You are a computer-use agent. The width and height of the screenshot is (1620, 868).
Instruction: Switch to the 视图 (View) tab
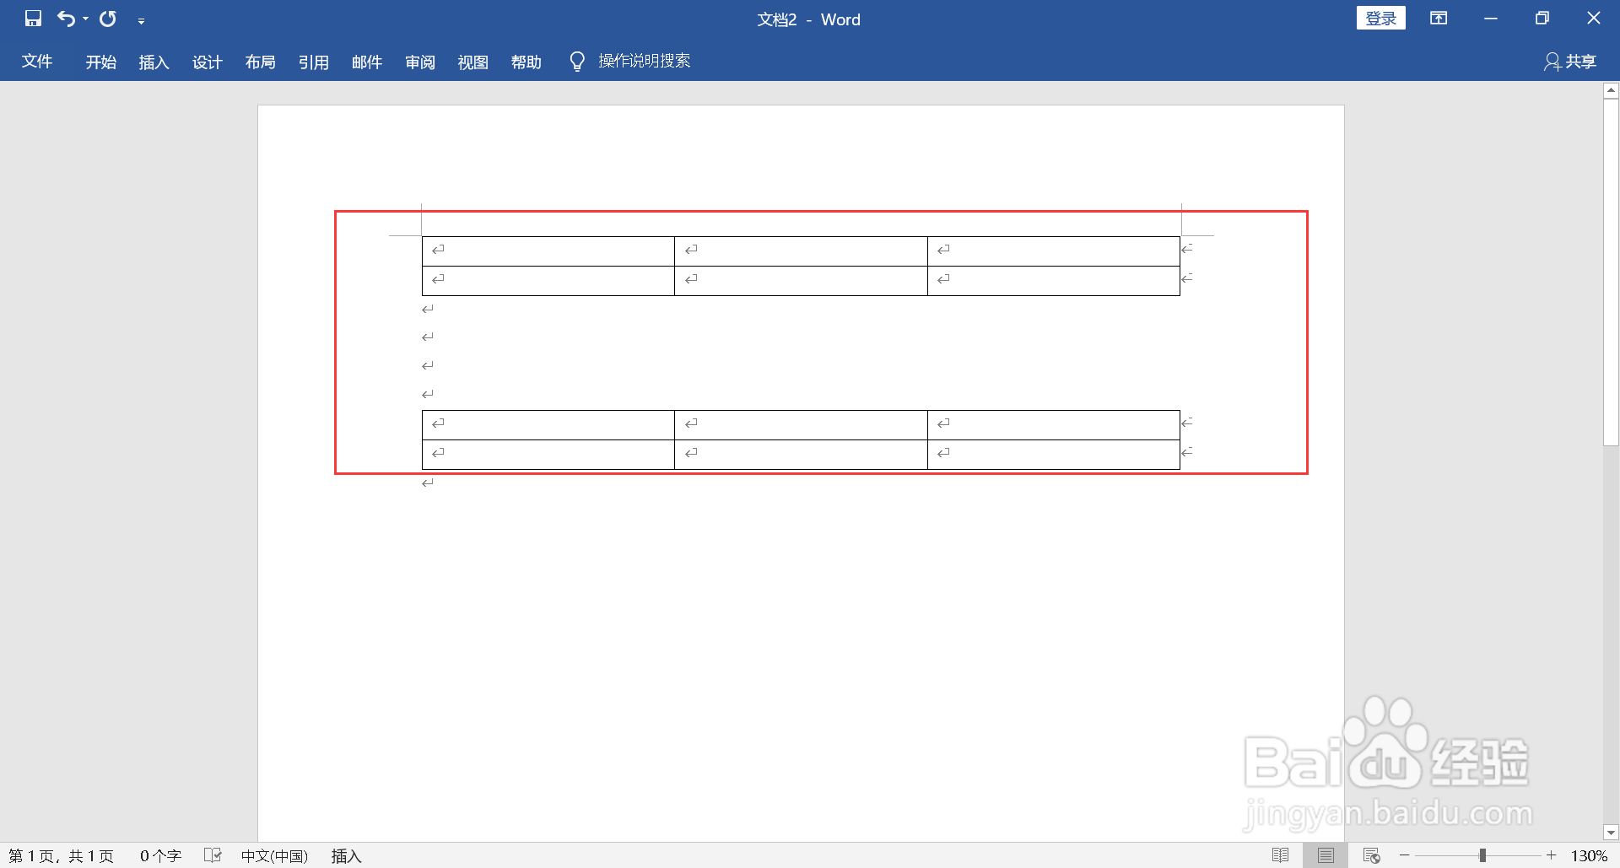pos(473,62)
